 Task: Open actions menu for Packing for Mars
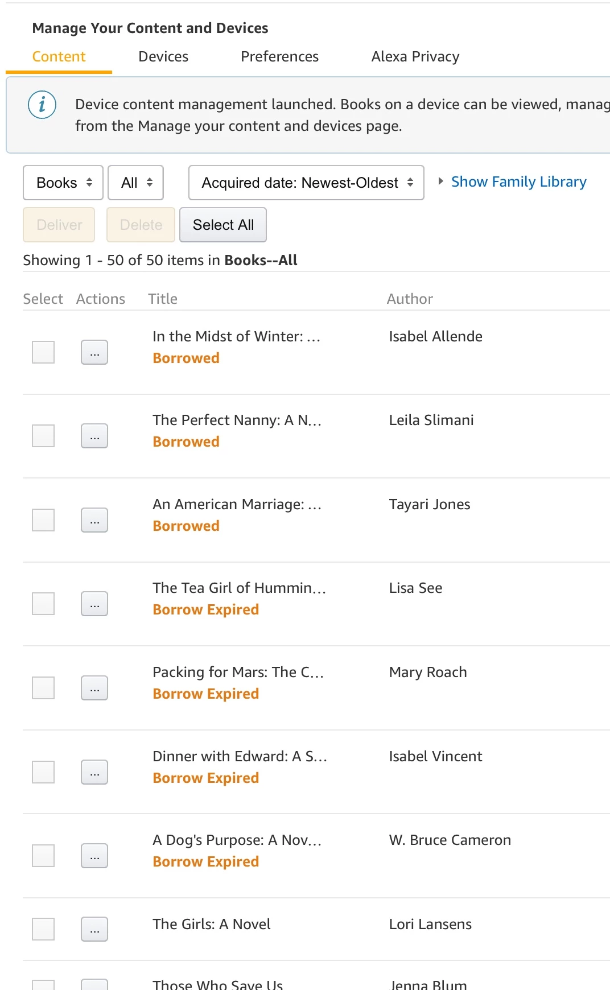click(94, 688)
